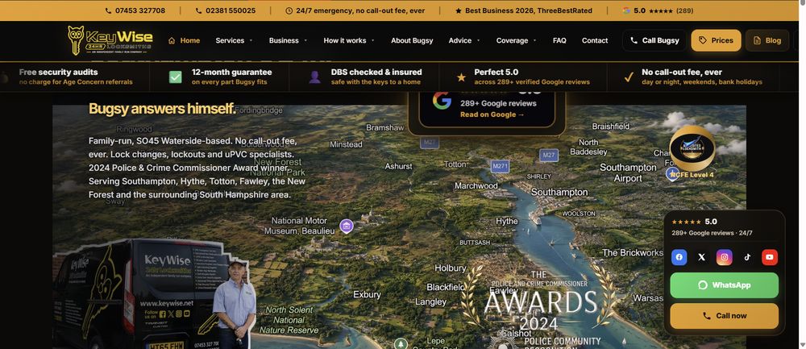Click the gold tick No call-out fee icon
Screen dimensions: 806x349
click(628, 77)
